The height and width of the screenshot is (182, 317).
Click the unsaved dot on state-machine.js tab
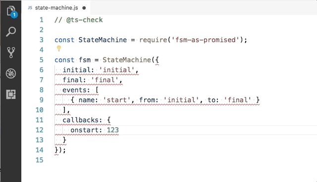[84, 8]
